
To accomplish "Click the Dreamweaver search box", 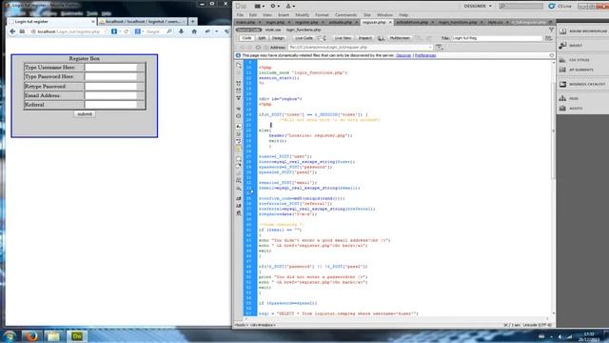I will [521, 7].
